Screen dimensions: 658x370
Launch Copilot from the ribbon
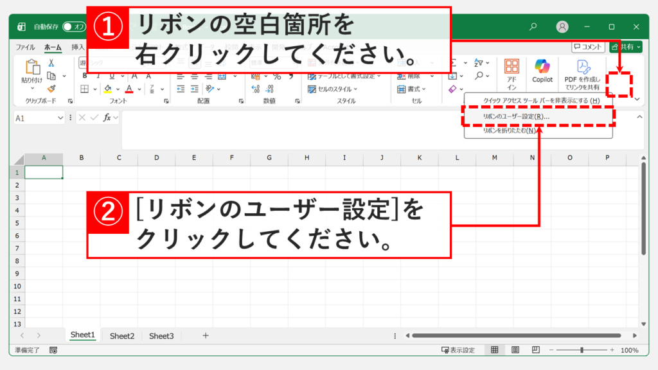542,71
